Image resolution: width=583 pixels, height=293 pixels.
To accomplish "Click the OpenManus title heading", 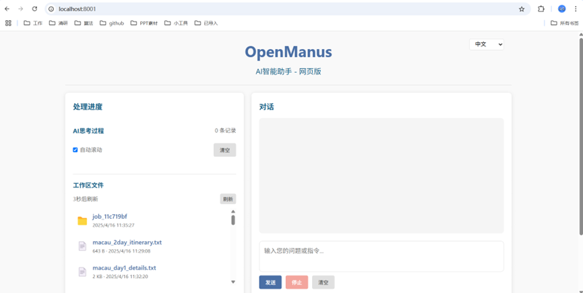I will click(288, 52).
